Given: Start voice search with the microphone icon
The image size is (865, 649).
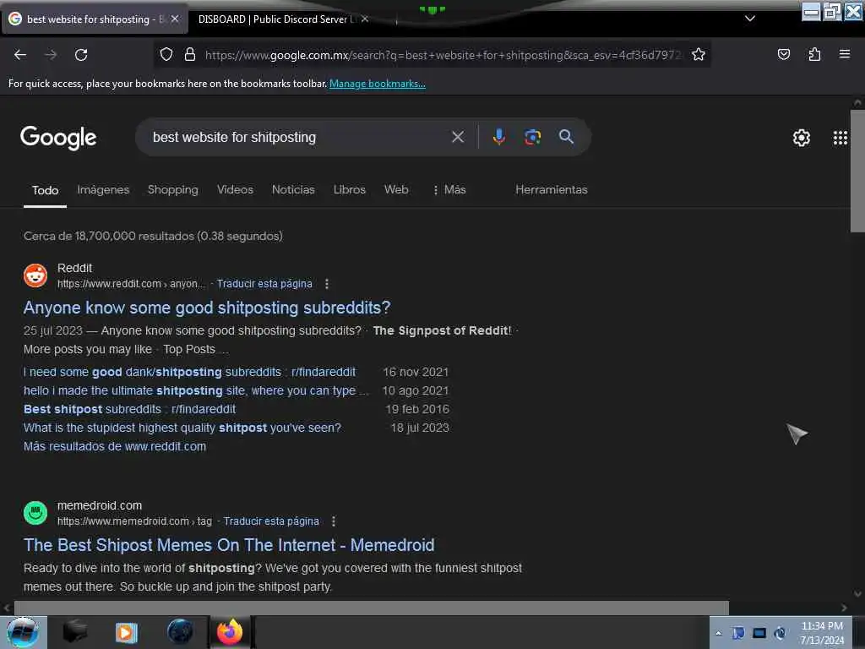Looking at the screenshot, I should (x=498, y=137).
